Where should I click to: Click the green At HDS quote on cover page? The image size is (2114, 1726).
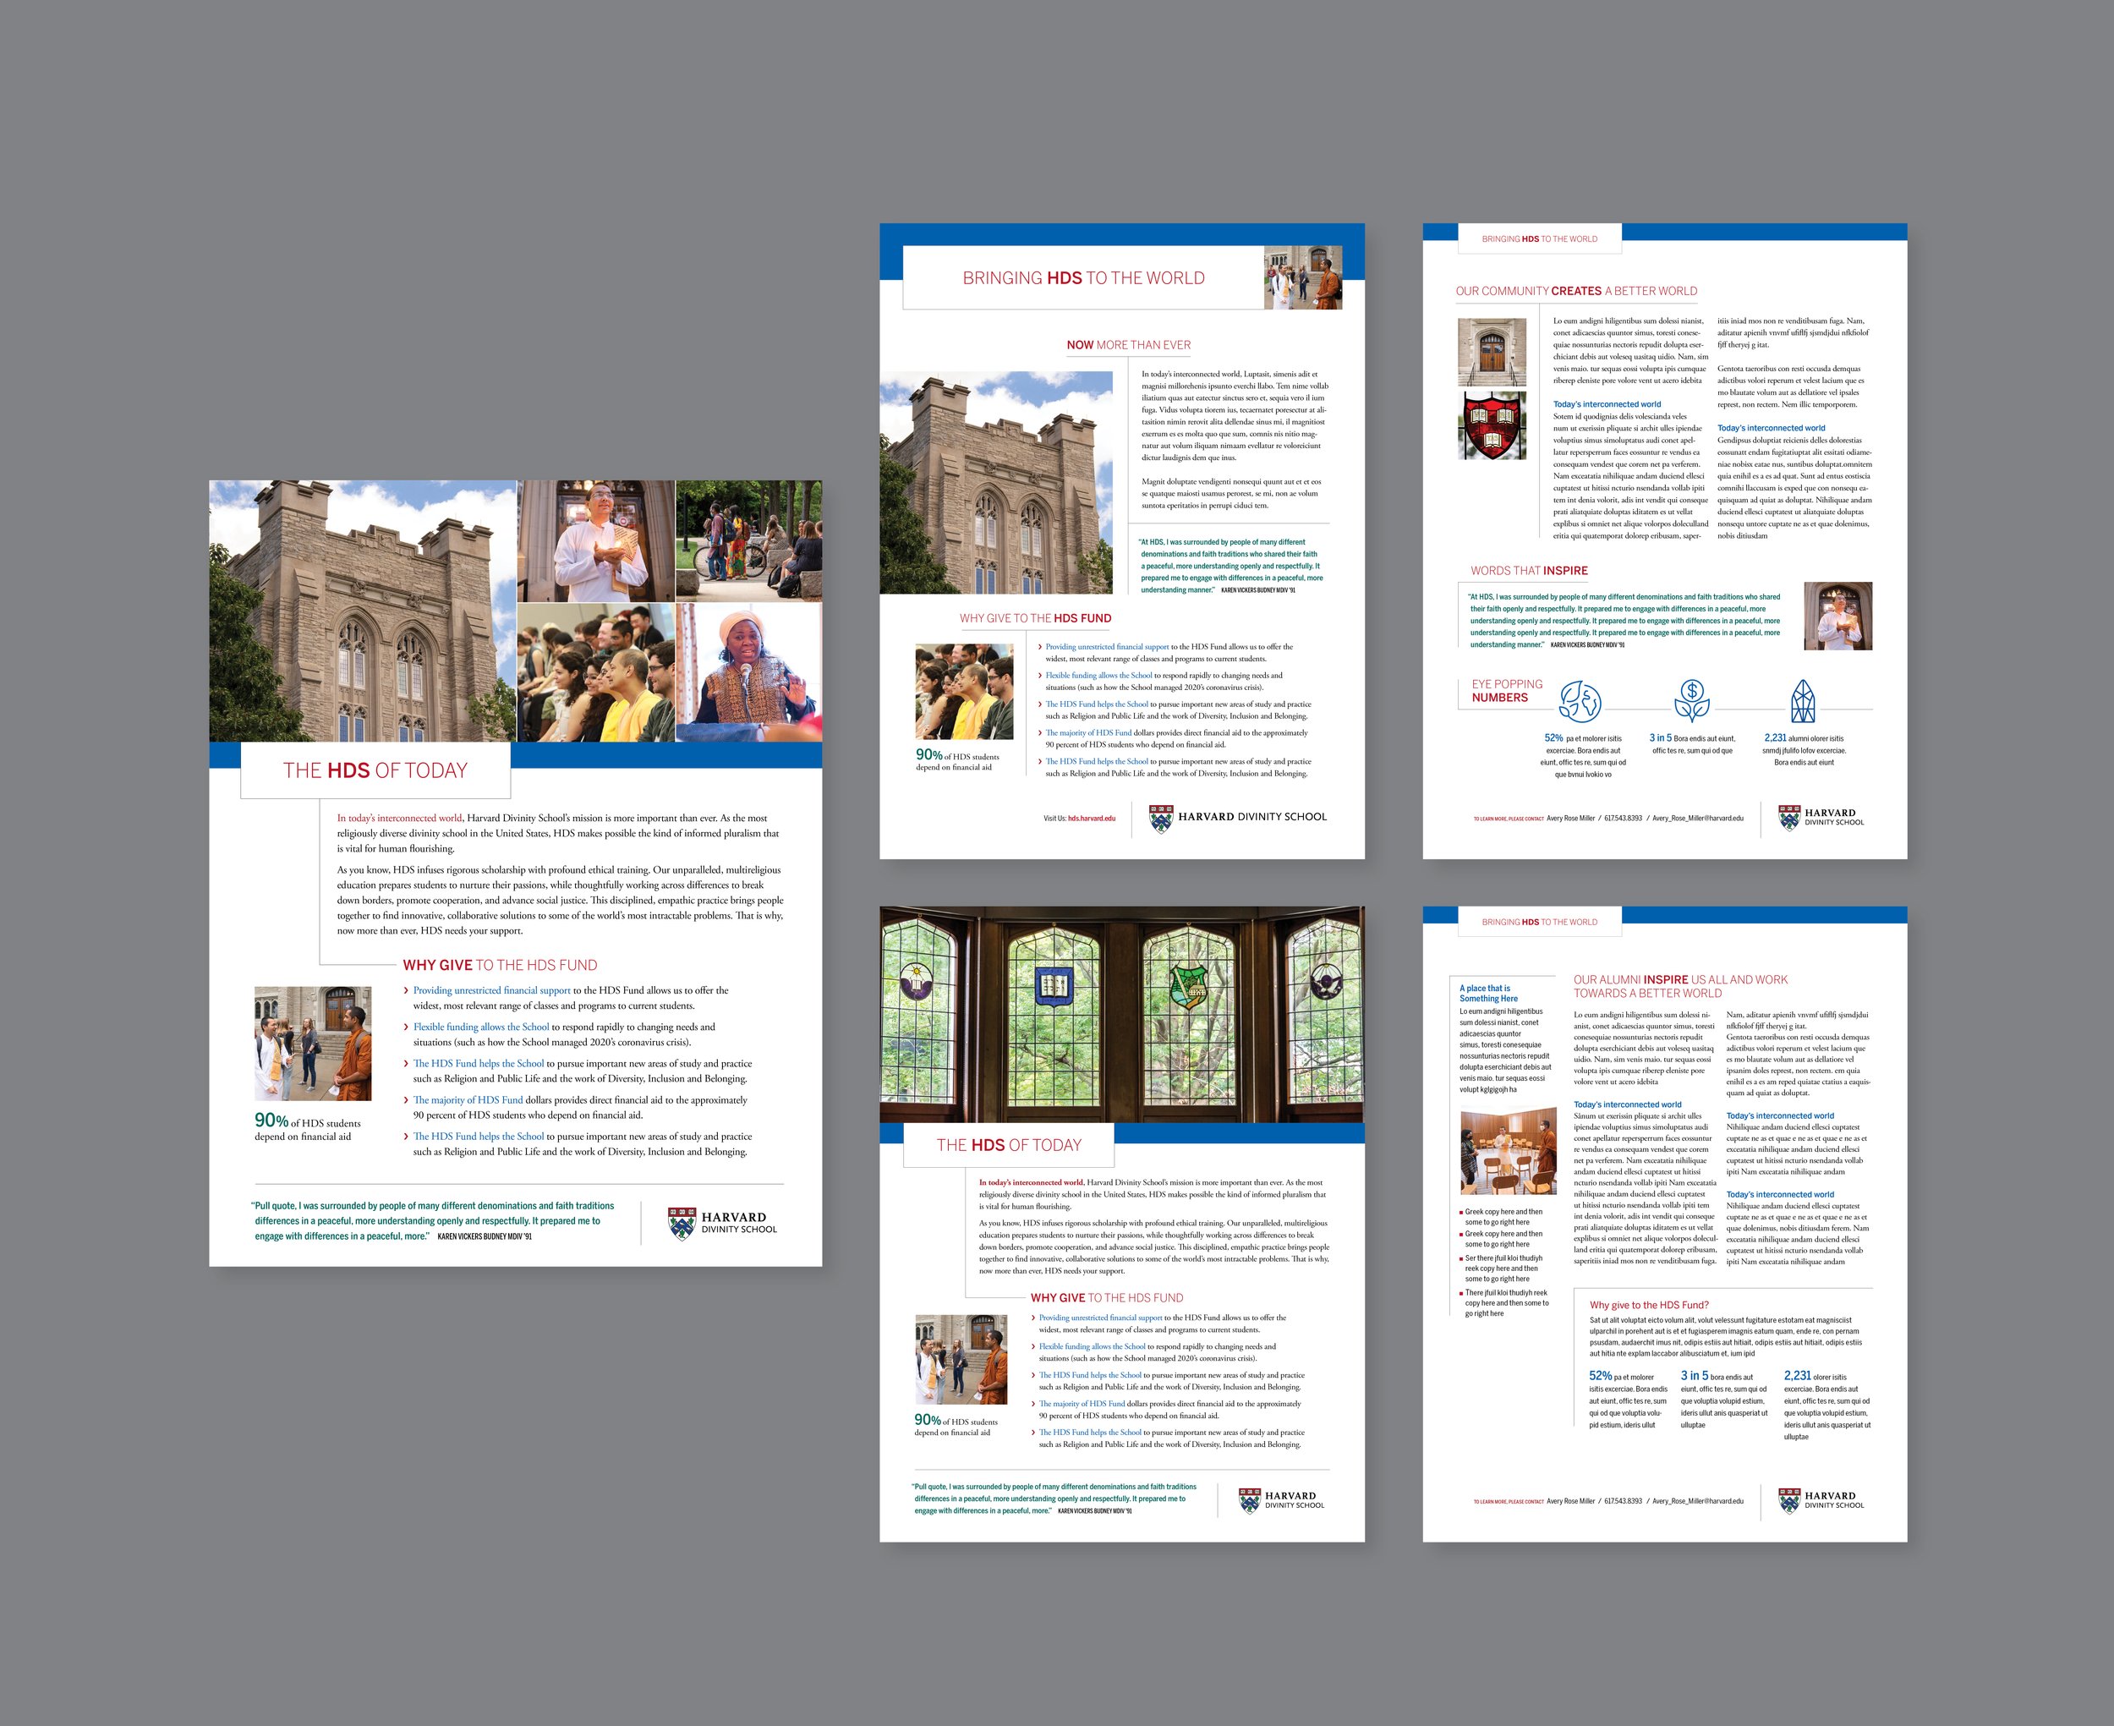coord(1230,567)
